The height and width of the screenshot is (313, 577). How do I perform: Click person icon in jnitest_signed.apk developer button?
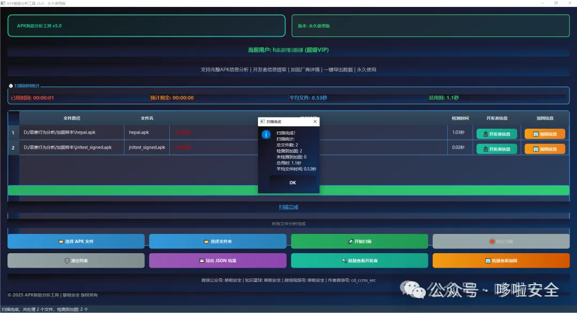click(485, 150)
